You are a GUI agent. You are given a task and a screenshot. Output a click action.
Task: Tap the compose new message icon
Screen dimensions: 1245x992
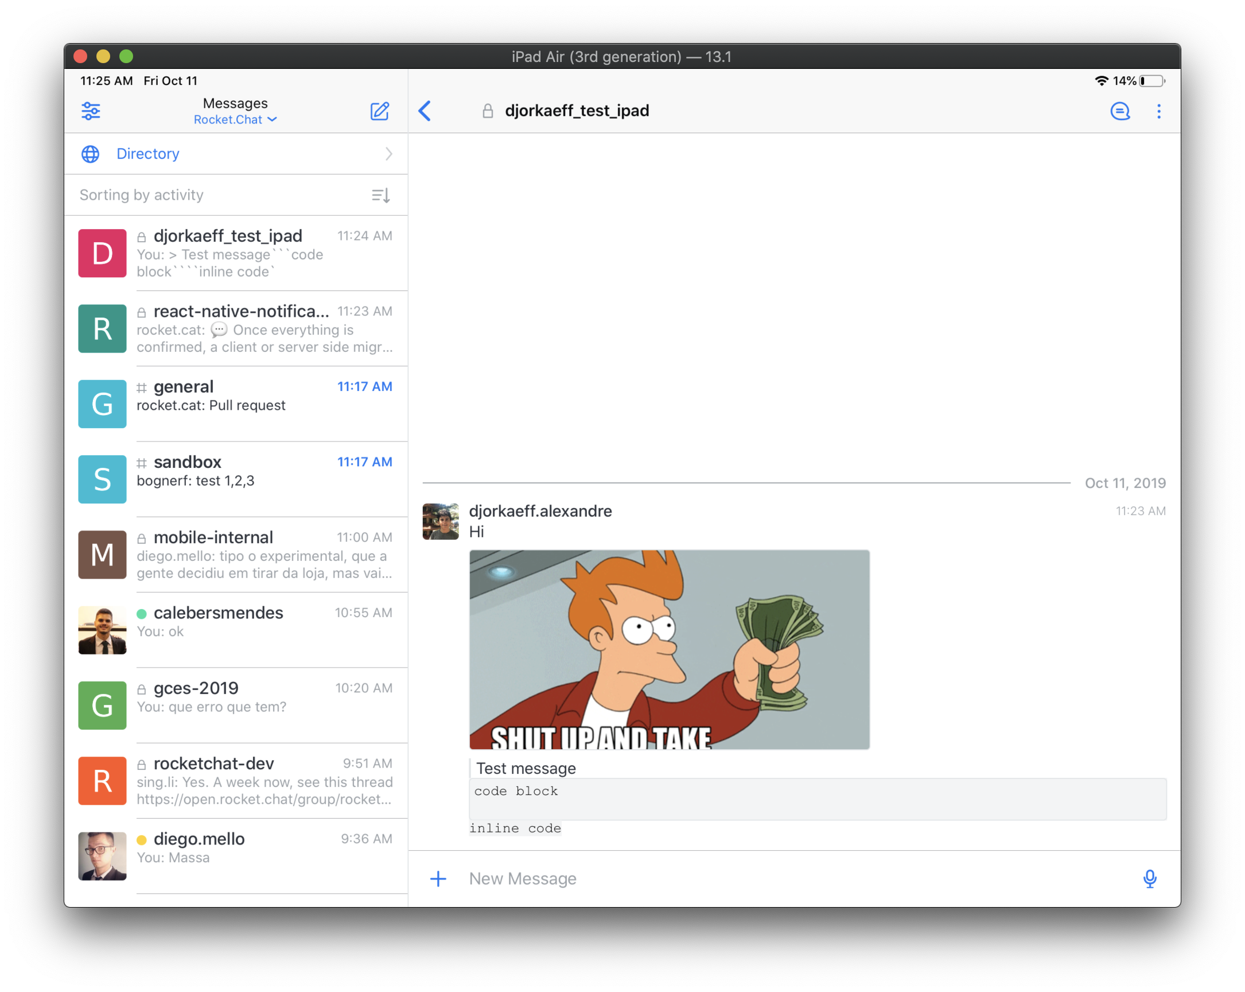click(x=379, y=111)
